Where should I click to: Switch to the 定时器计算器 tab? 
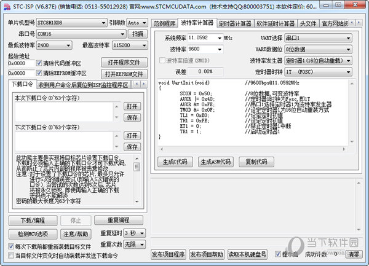[x=235, y=23]
